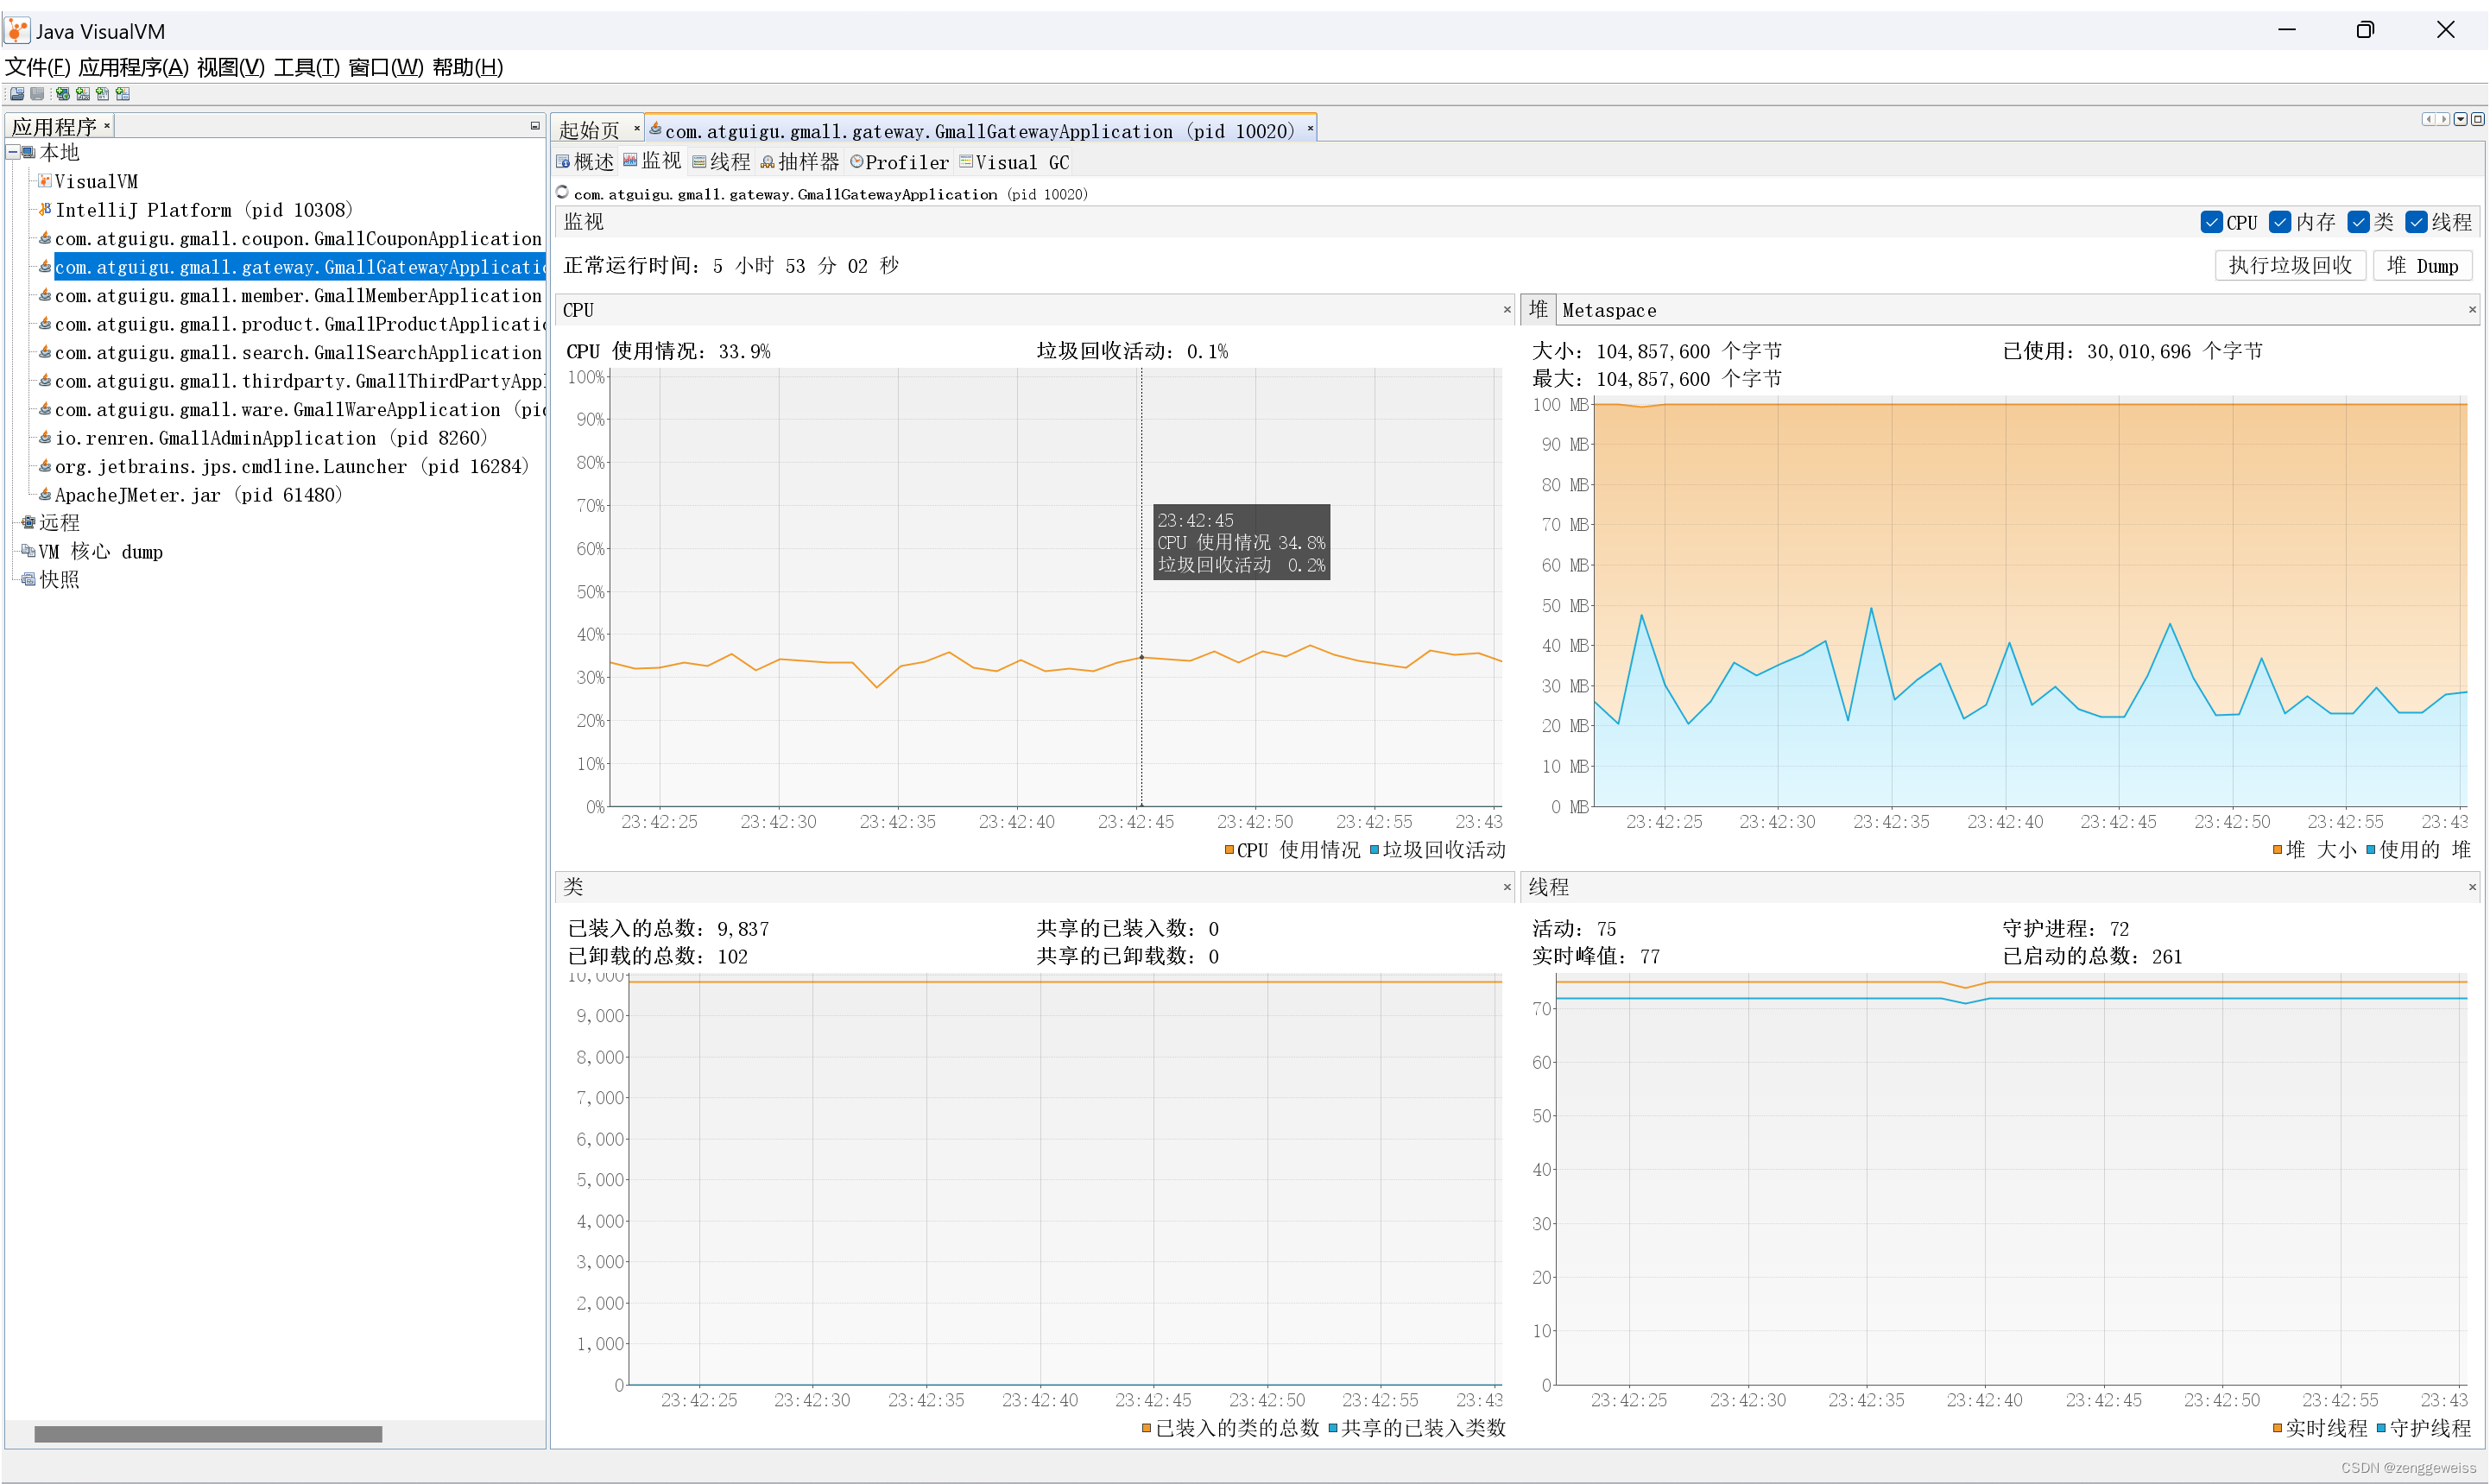This screenshot has height=1484, width=2490.
Task: Open the 窗口(W) menu
Action: 385,67
